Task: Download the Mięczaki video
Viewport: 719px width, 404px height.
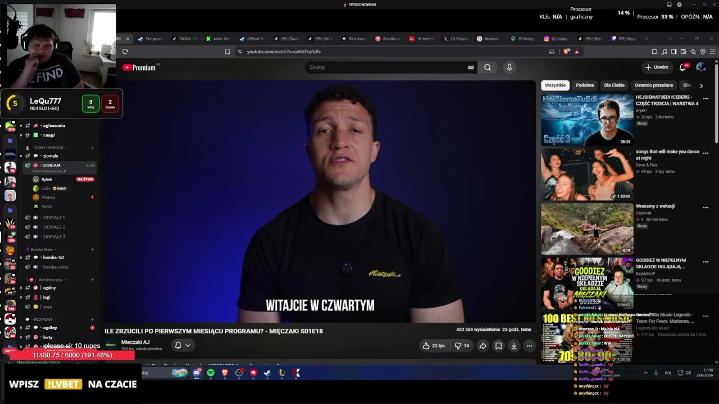Action: coord(513,346)
